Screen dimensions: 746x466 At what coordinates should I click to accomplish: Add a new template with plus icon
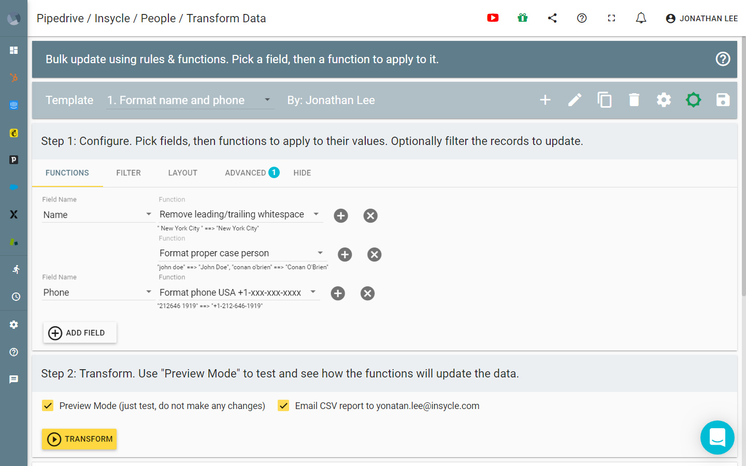pyautogui.click(x=545, y=100)
